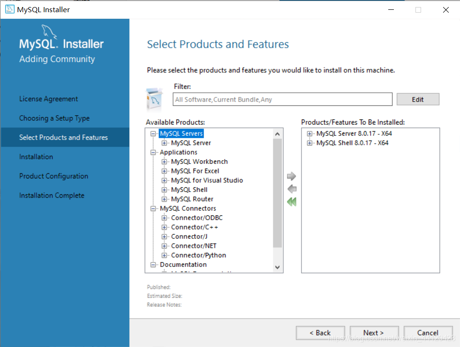The width and height of the screenshot is (460, 347).
Task: Click the Edit filter button
Action: click(x=418, y=99)
